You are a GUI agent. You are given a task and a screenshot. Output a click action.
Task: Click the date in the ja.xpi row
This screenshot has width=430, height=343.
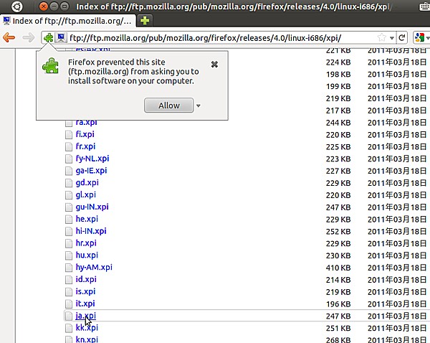coord(397,316)
